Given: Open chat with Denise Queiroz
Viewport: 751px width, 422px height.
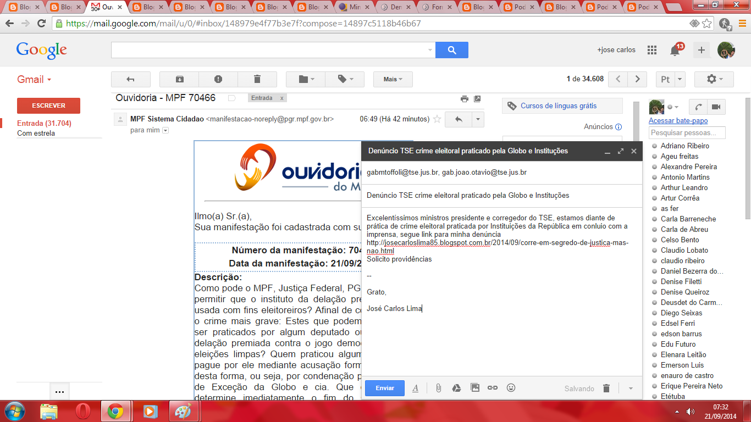Looking at the screenshot, I should pos(685,292).
